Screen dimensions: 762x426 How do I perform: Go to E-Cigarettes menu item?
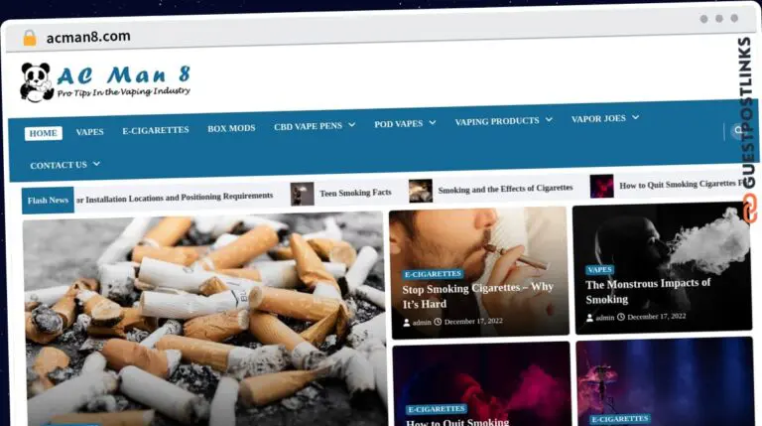(156, 130)
